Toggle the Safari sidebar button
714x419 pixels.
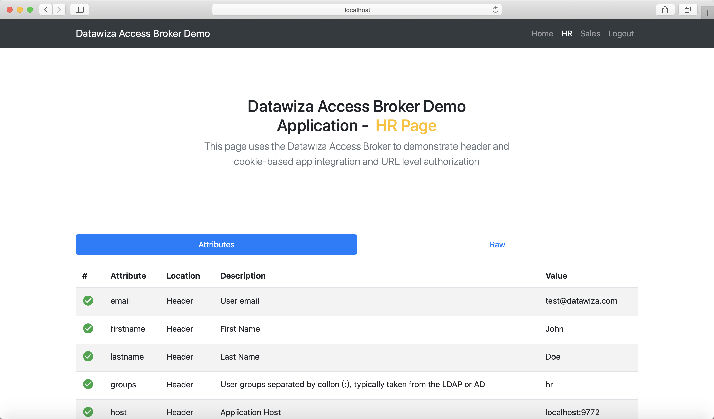coord(80,10)
